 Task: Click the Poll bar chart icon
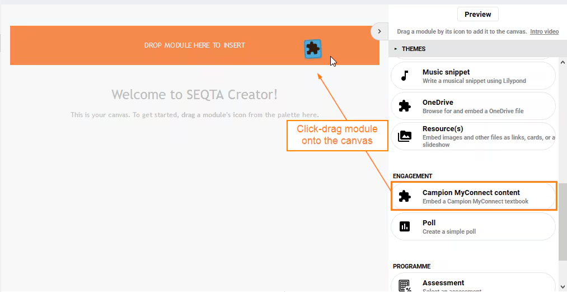click(x=405, y=226)
